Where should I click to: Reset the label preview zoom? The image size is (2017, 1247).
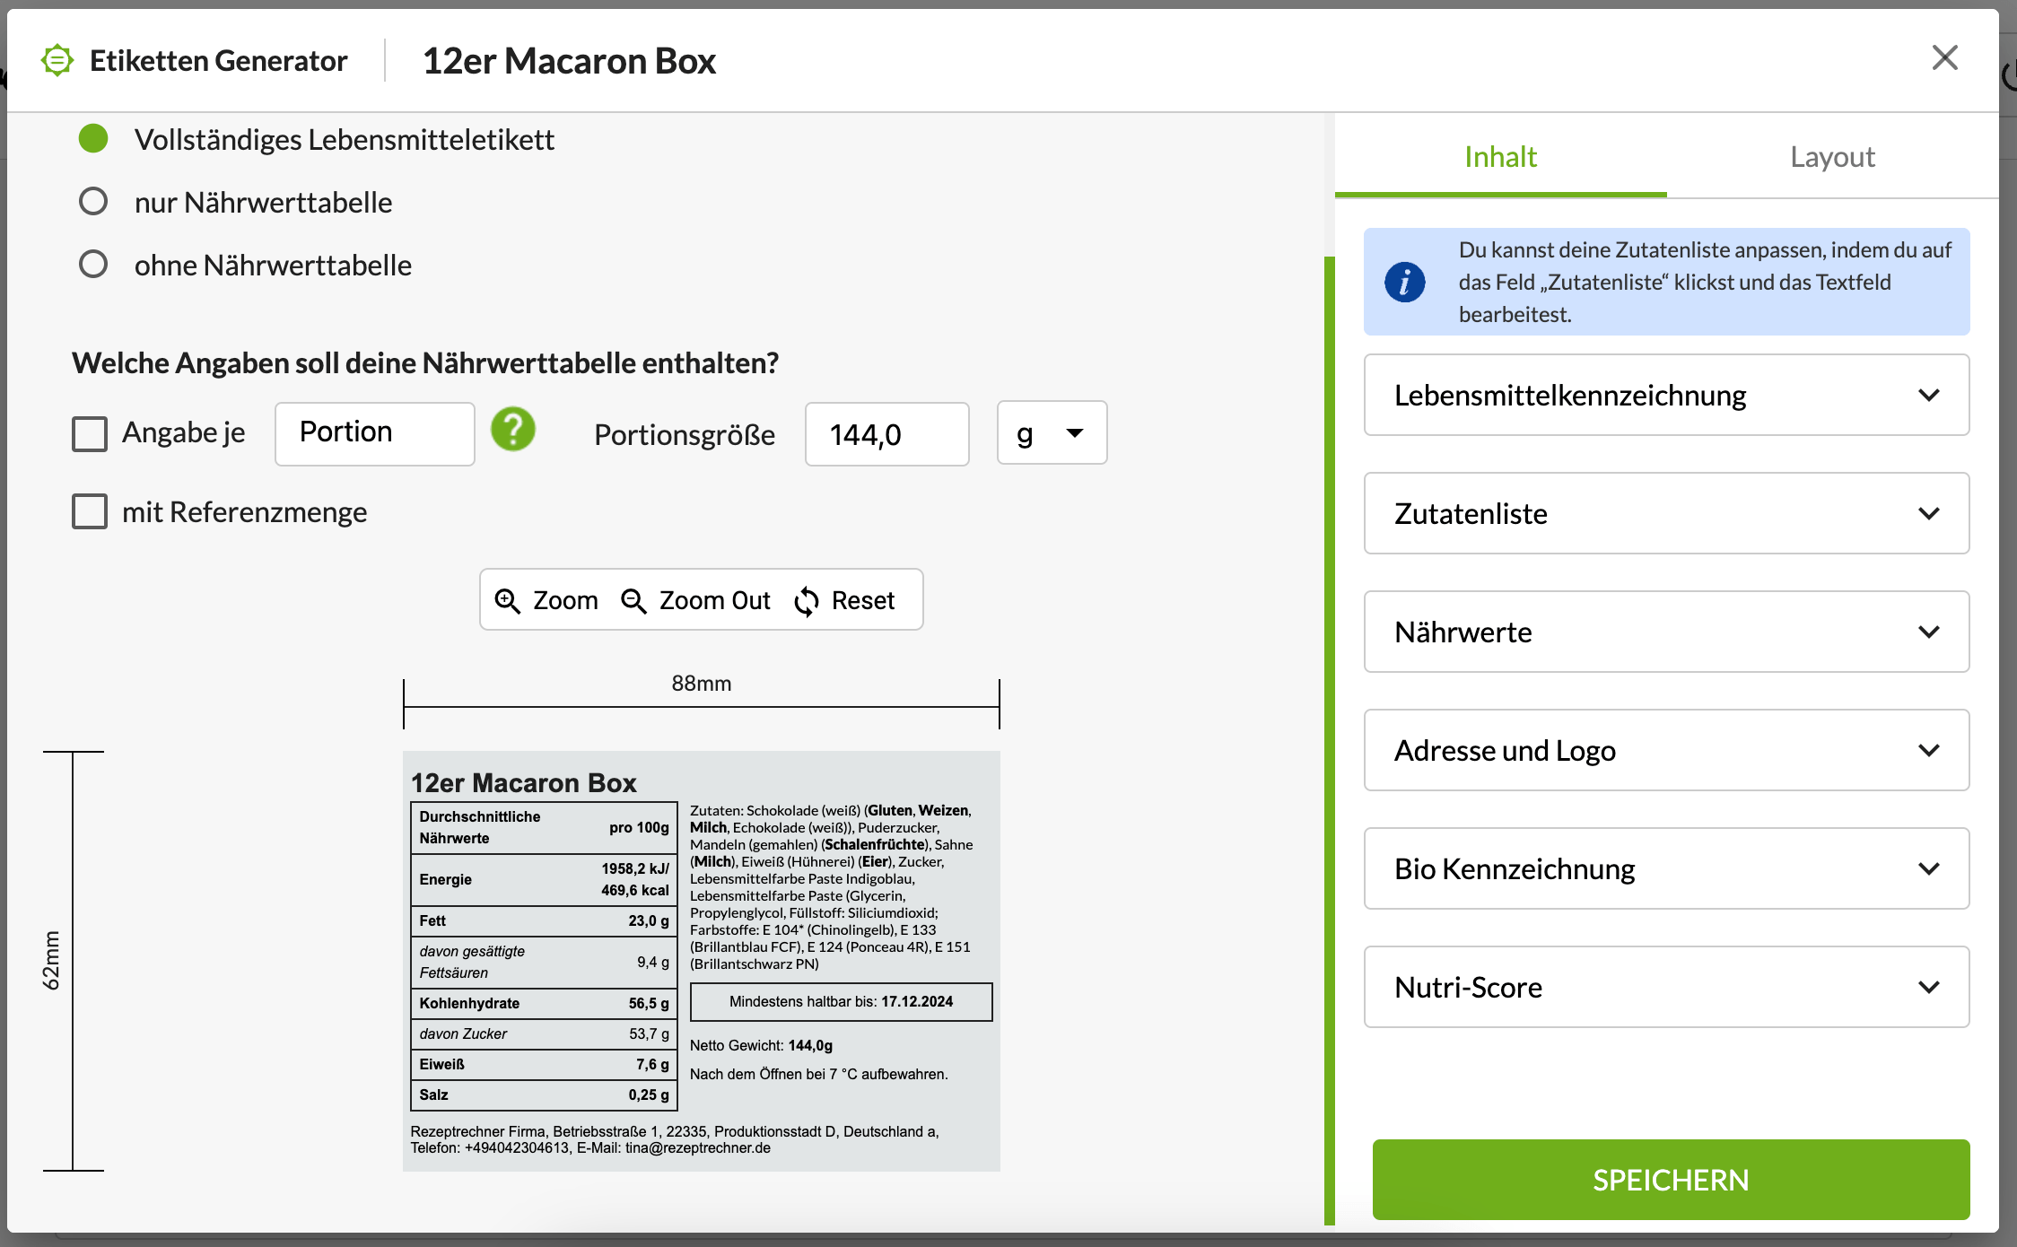pos(845,600)
